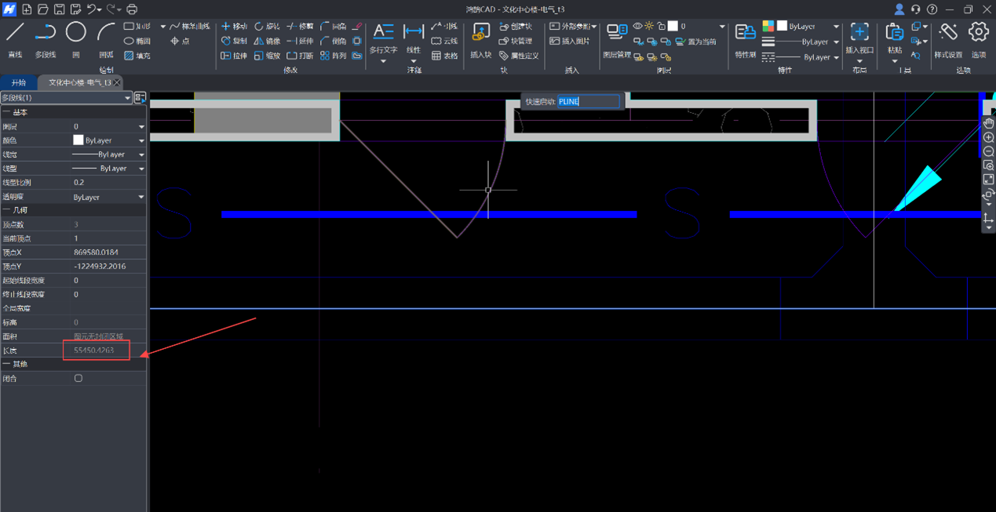This screenshot has height=512, width=996.
Task: Open the print icon in title bar
Action: click(x=132, y=9)
